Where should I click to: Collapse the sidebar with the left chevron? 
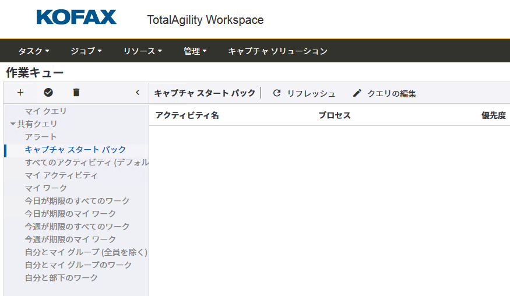coord(138,93)
